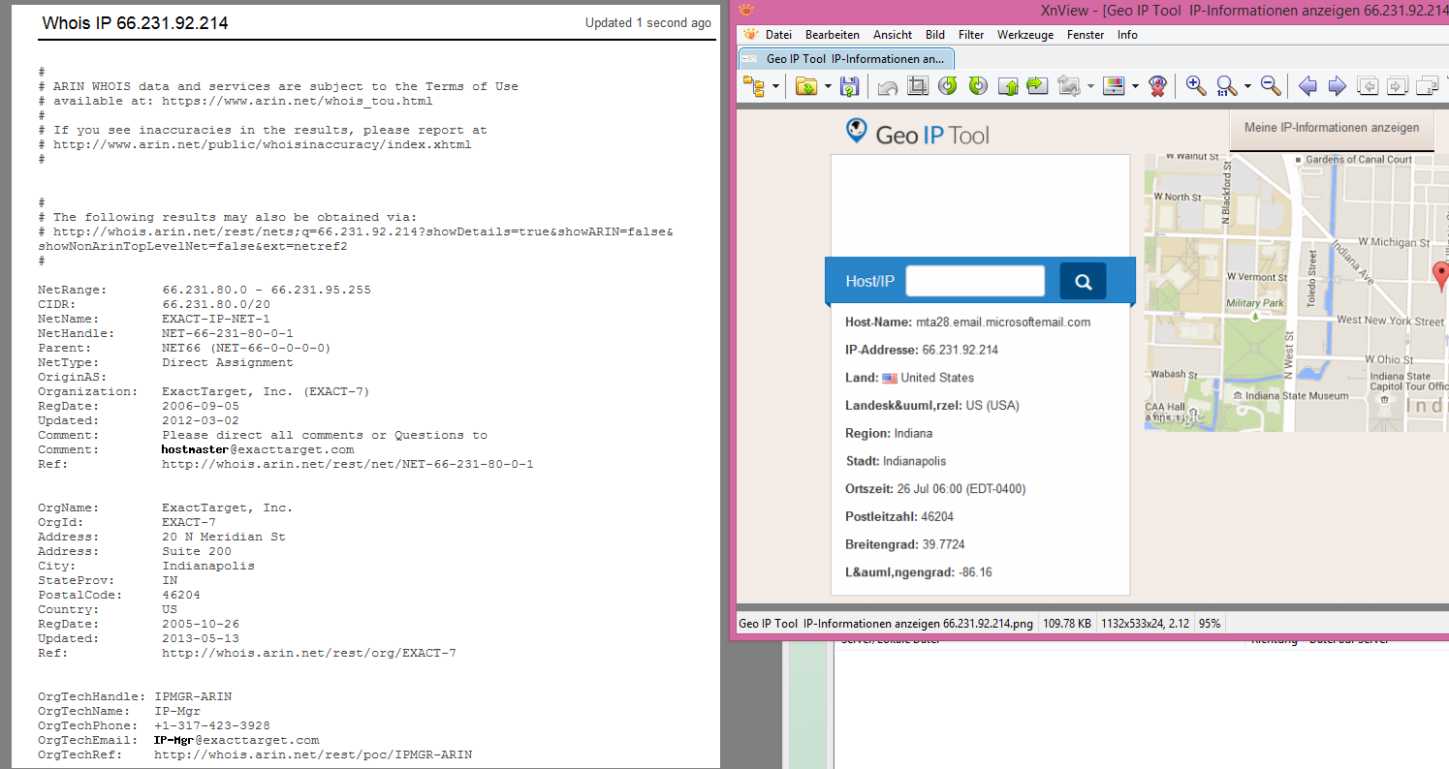
Task: Open the Fenster menu
Action: click(1086, 35)
